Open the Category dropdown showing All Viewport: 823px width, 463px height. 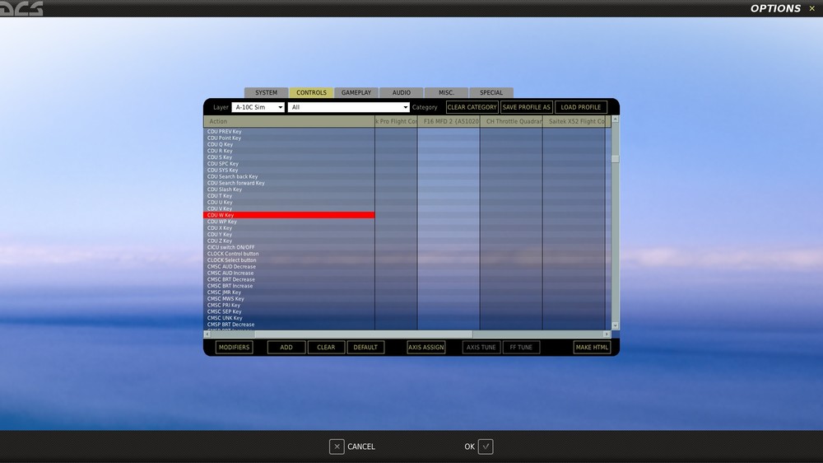pyautogui.click(x=348, y=107)
